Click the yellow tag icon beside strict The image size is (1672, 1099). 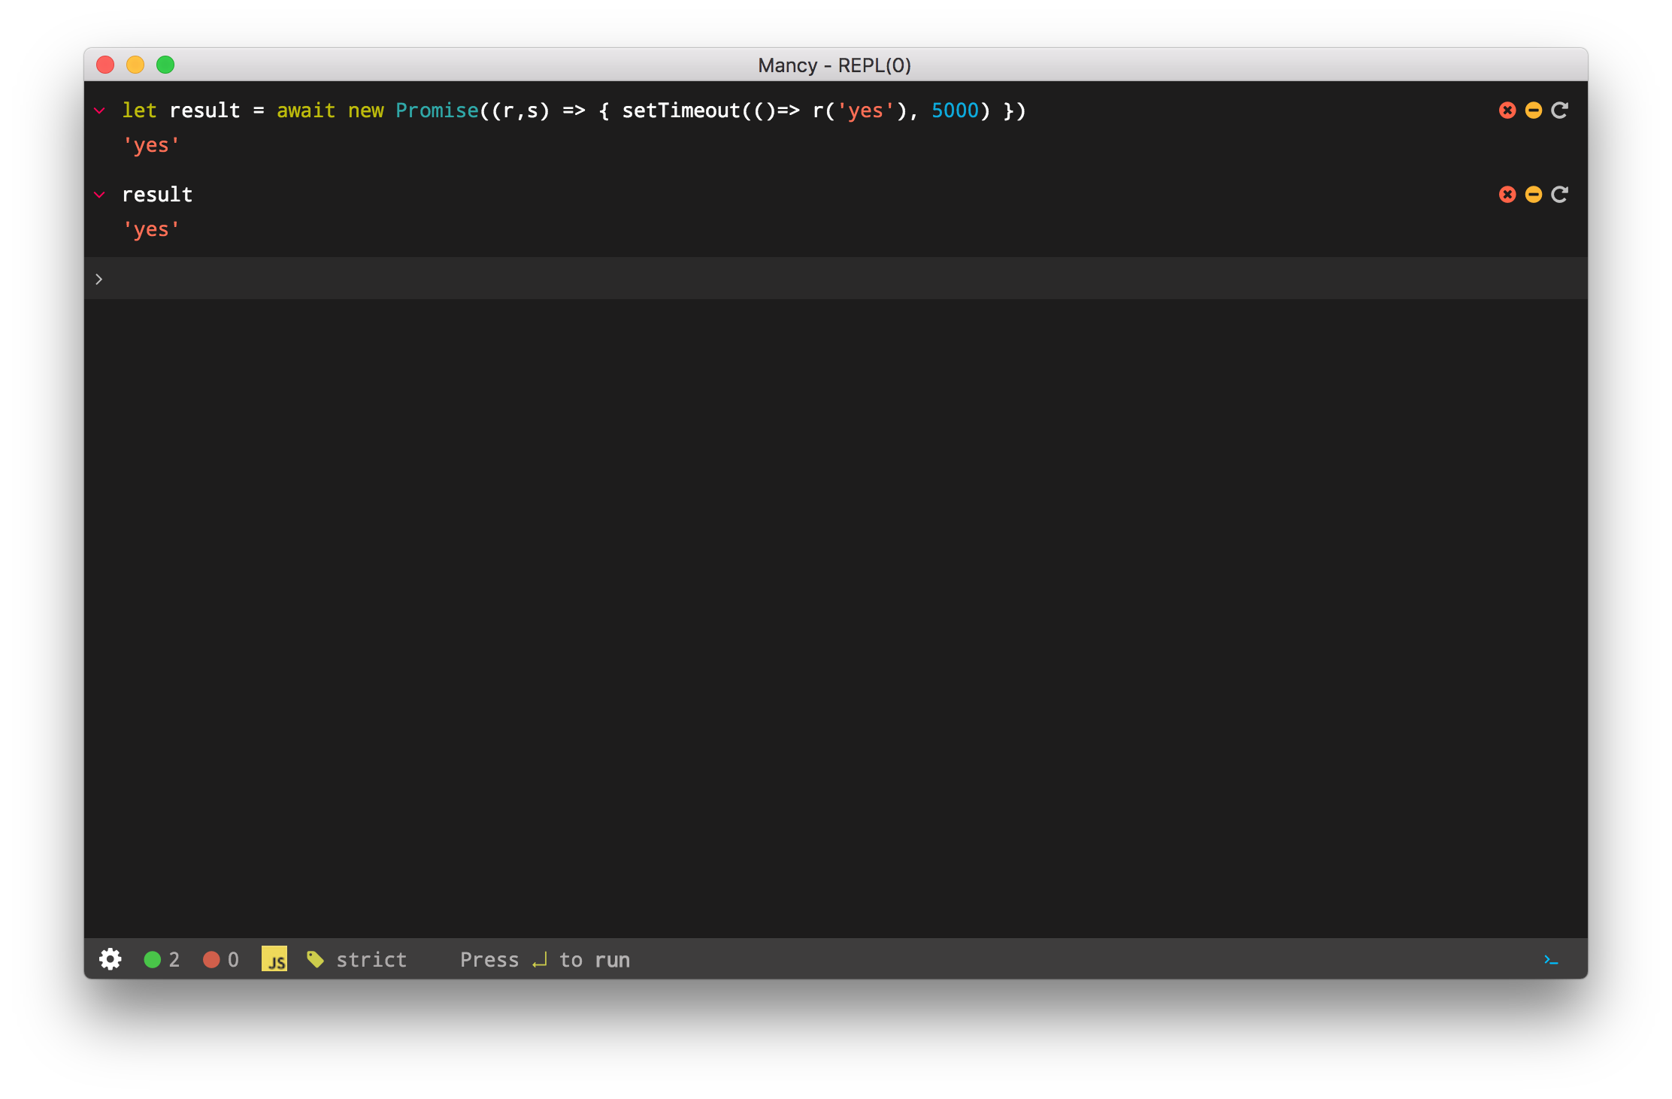(315, 959)
